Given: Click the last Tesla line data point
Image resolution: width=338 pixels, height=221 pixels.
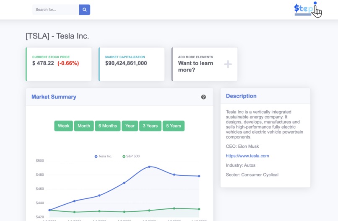Looking at the screenshot, I should 199,176.
